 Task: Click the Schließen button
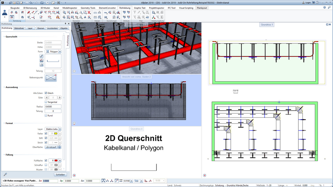click(60, 174)
